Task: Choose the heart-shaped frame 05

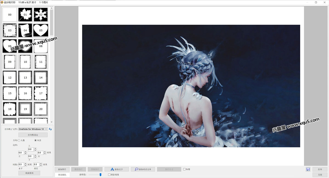Action: click(41, 30)
